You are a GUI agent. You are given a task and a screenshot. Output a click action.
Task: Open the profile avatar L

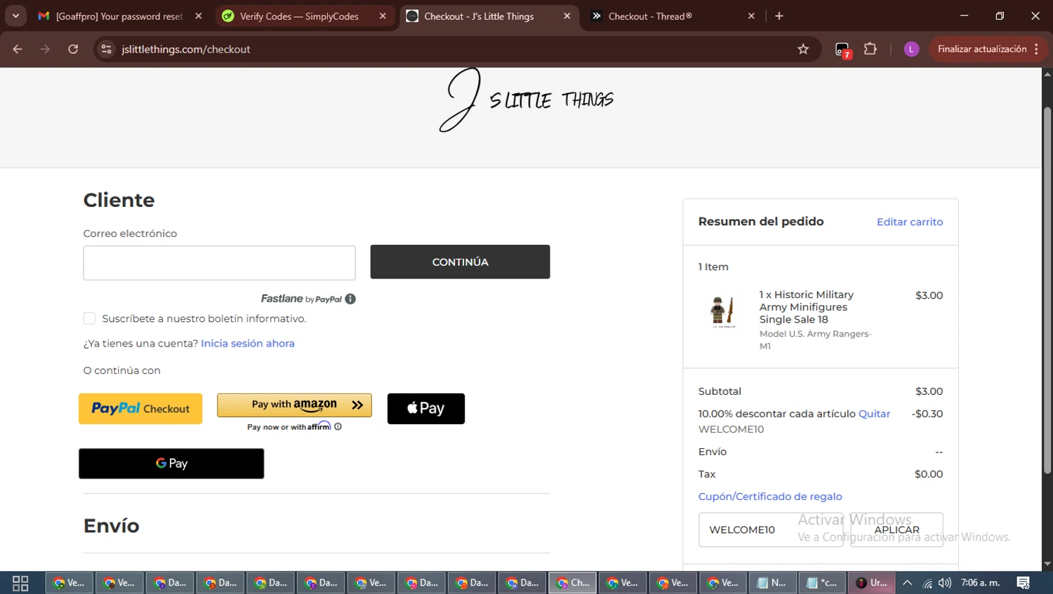[911, 49]
